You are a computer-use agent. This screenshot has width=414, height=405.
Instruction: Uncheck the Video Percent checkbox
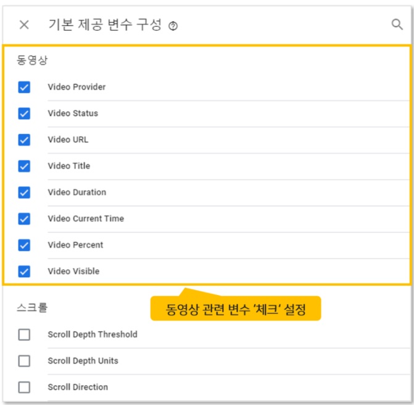point(24,245)
